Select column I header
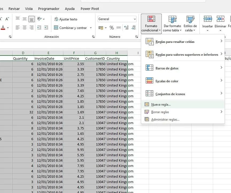The width and height of the screenshot is (231, 193). (x=138, y=53)
